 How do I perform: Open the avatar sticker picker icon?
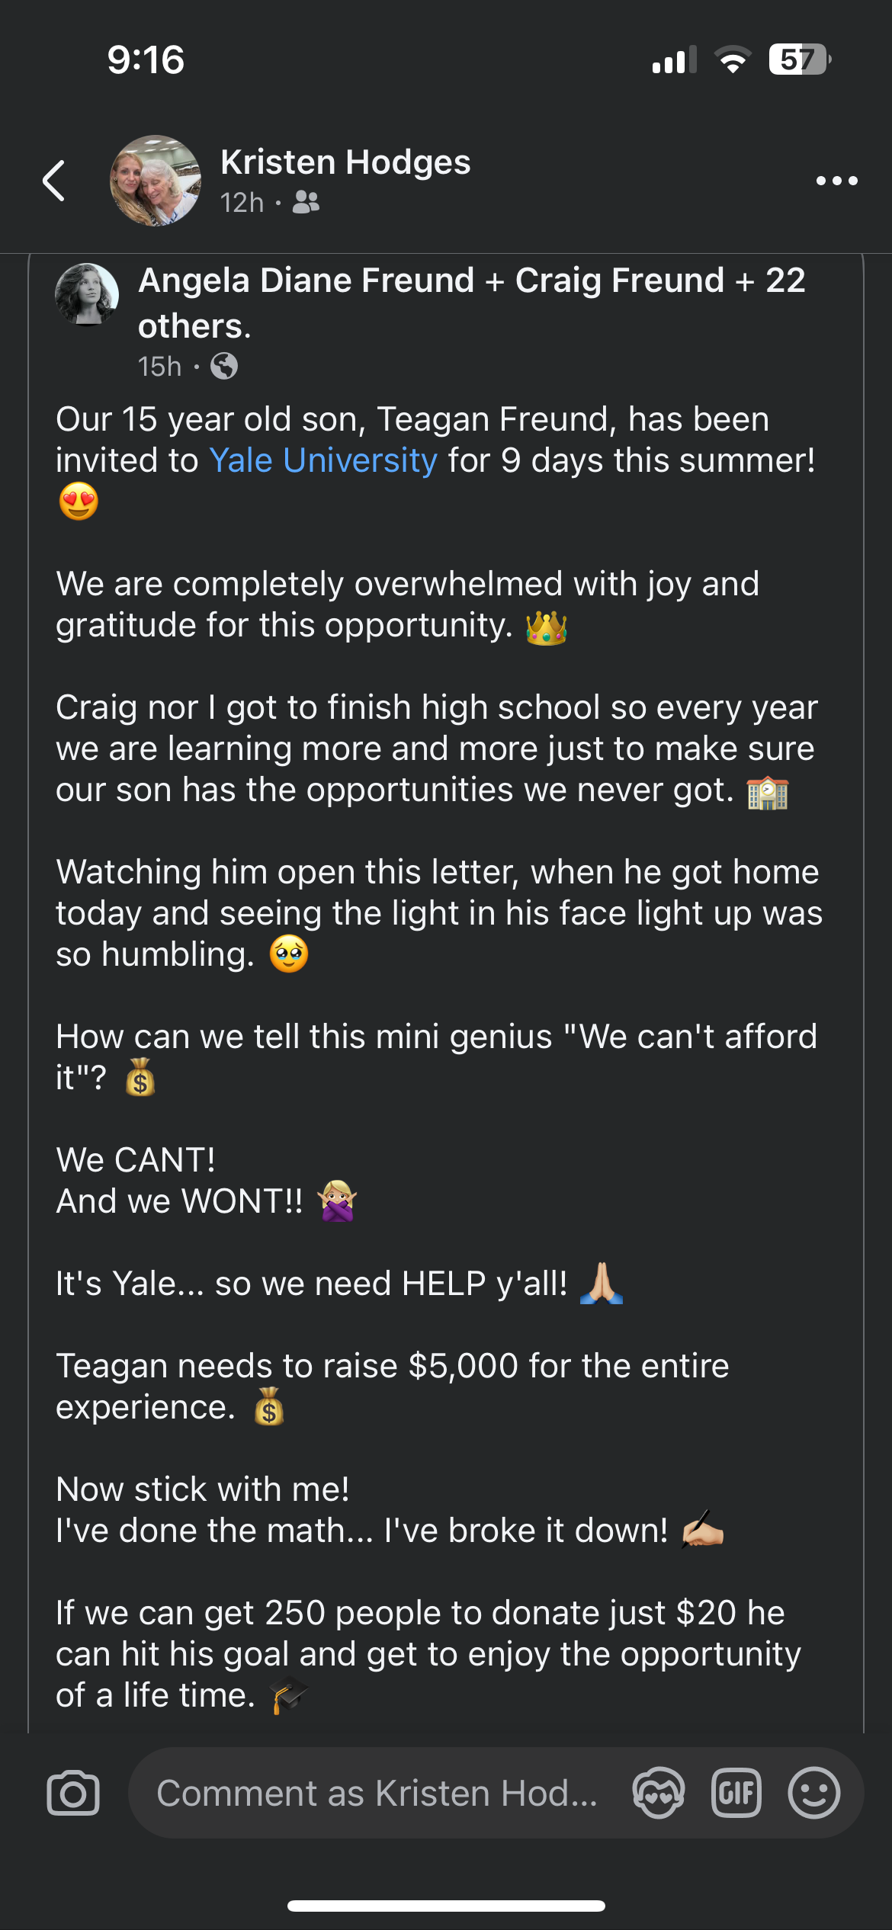pos(658,1793)
